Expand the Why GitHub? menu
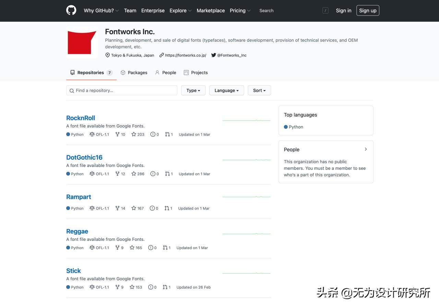The width and height of the screenshot is (439, 307). [x=101, y=11]
